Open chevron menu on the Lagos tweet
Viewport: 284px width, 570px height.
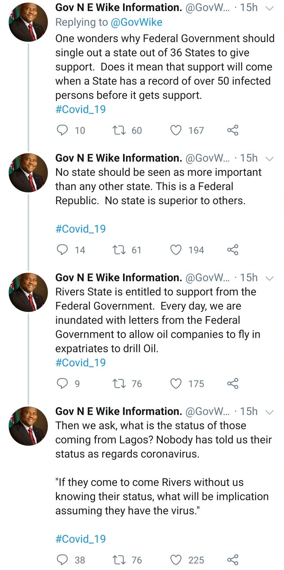pos(270,412)
